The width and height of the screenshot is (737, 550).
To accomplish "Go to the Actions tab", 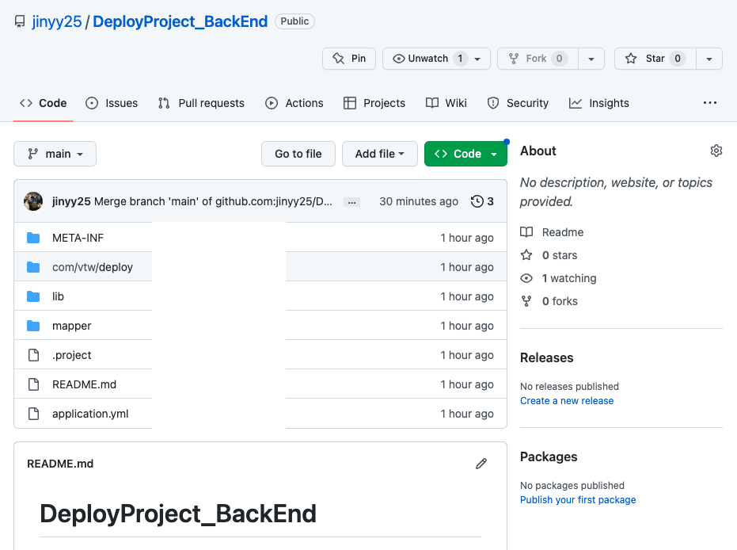I will 294,103.
